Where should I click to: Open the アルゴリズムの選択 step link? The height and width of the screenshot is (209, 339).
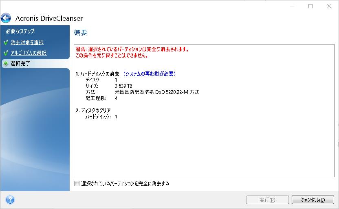coord(29,53)
